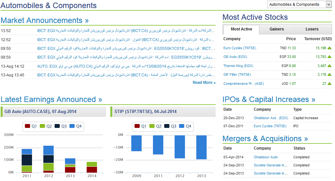Image resolution: width=335 pixels, height=181 pixels.
Task: Select the date 07-Dec-2011 in IPOs
Action: (x=233, y=126)
